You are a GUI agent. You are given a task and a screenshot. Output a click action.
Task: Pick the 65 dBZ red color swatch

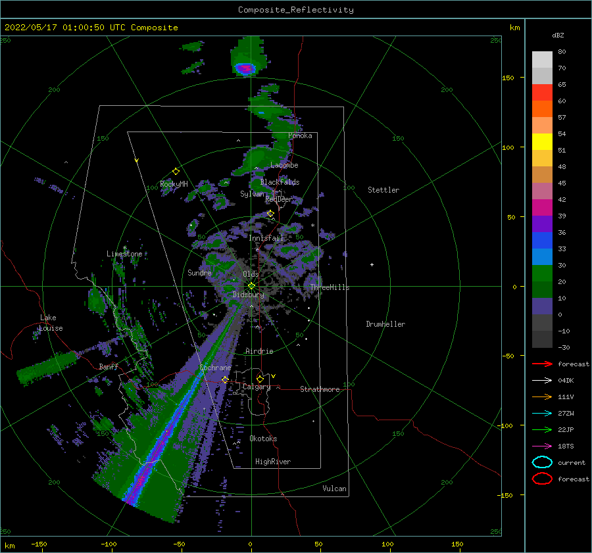(x=542, y=93)
